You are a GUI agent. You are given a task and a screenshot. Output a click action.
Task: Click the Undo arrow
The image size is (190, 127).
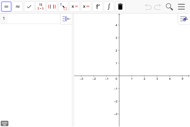point(148,7)
